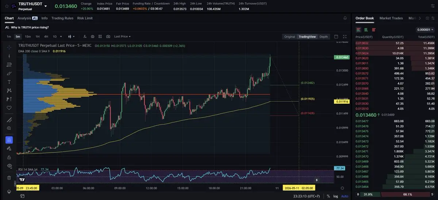The image size is (438, 200).
Task: Open the candlestick chart style dropdown
Action: click(x=71, y=36)
